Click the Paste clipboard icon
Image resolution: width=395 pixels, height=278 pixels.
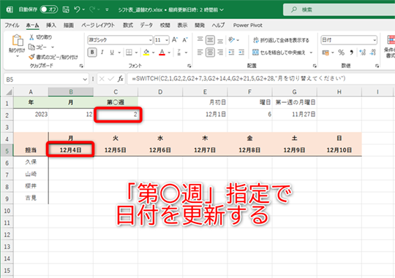click(x=17, y=40)
